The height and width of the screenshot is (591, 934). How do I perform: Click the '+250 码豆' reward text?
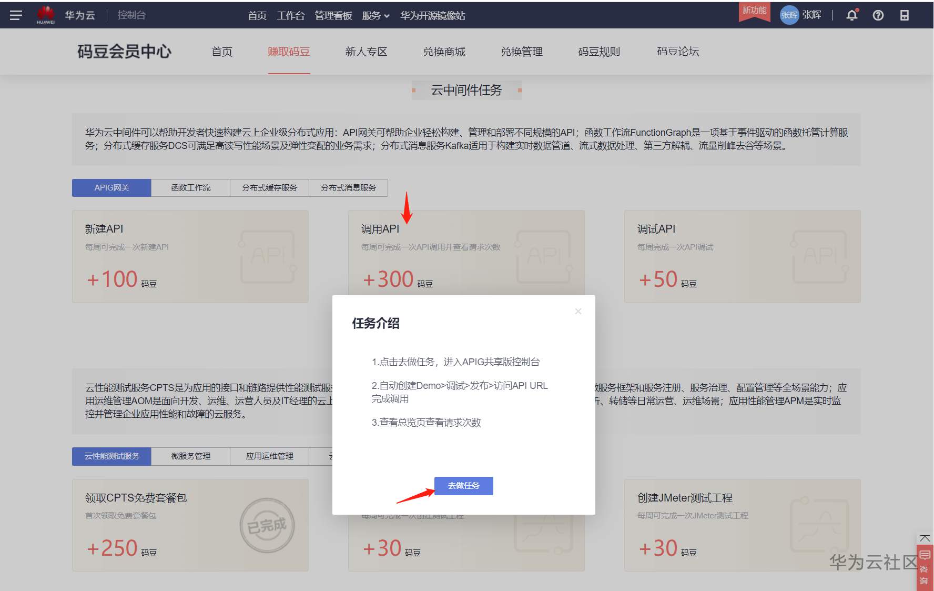tap(121, 548)
